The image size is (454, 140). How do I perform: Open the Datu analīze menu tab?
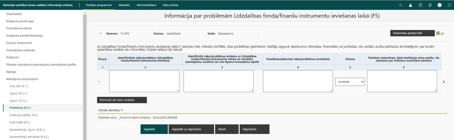point(170,5)
